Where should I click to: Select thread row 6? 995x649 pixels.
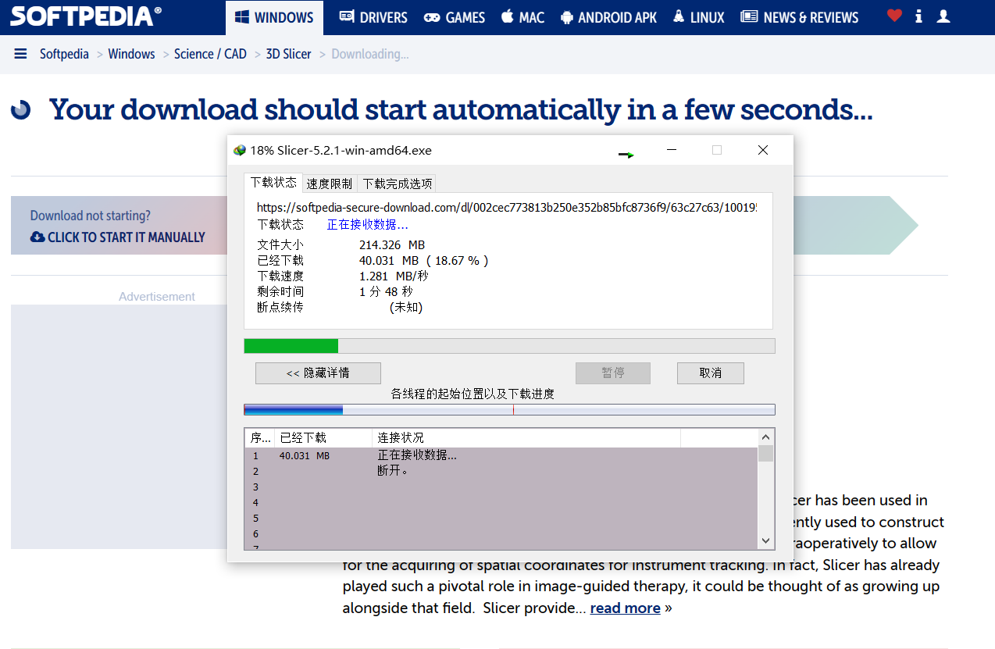click(501, 533)
